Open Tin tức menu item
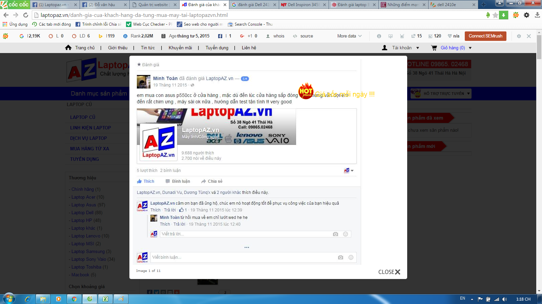Image resolution: width=542 pixels, height=304 pixels. pos(148,48)
